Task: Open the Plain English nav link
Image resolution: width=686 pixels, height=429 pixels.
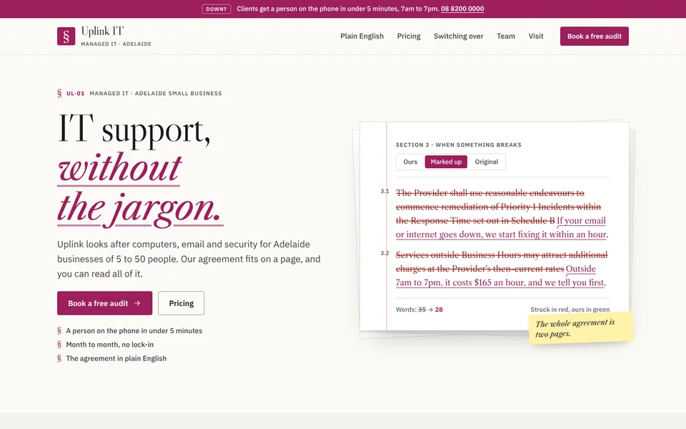Action: pos(362,36)
